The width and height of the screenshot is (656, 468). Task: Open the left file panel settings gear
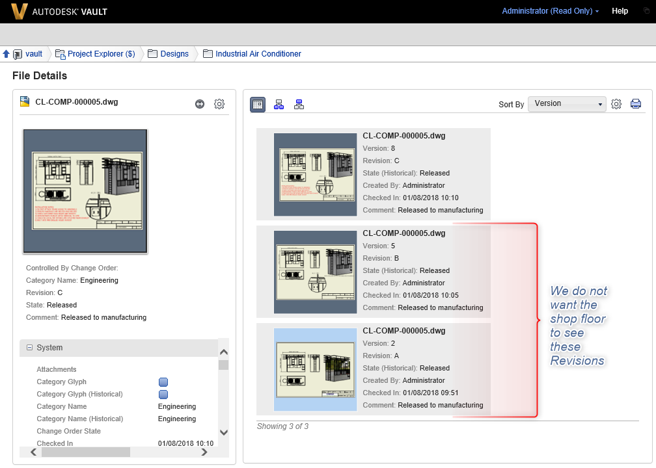pyautogui.click(x=219, y=103)
